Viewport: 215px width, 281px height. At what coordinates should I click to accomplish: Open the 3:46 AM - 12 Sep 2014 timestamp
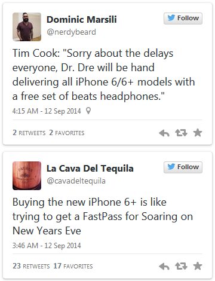(x=47, y=246)
